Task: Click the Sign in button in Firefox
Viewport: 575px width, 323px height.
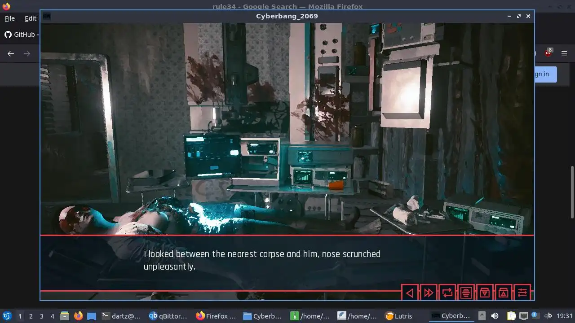Action: pyautogui.click(x=545, y=74)
